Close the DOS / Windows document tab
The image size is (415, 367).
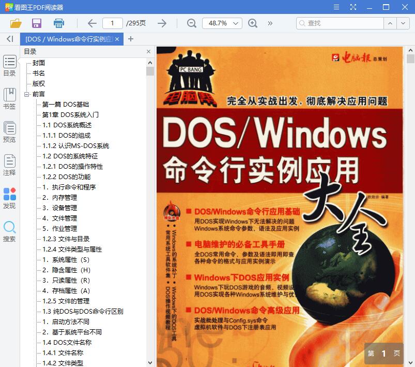117,39
